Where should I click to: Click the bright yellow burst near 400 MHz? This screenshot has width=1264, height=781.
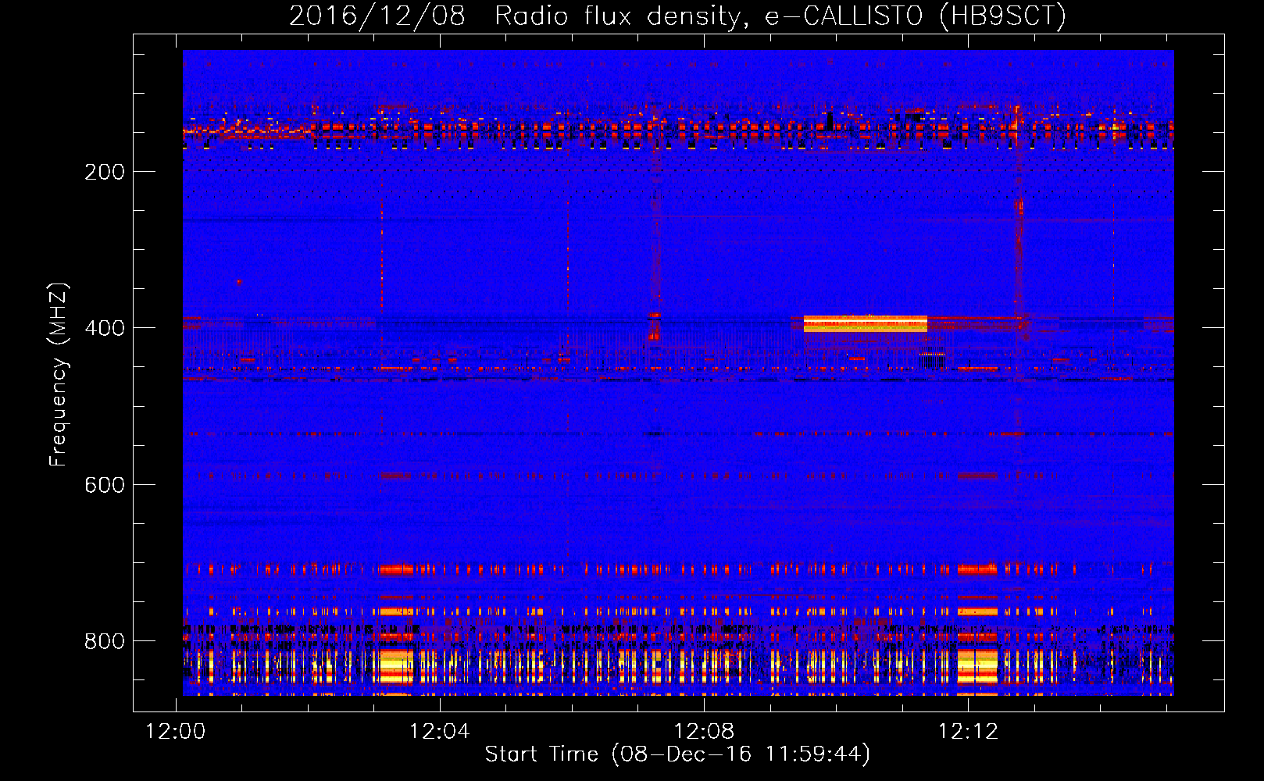(866, 324)
